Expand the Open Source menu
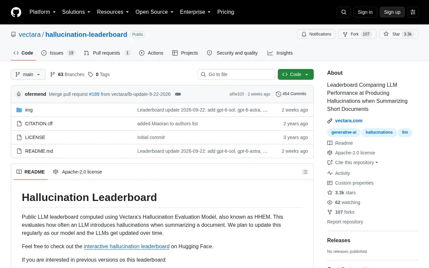 (155, 12)
